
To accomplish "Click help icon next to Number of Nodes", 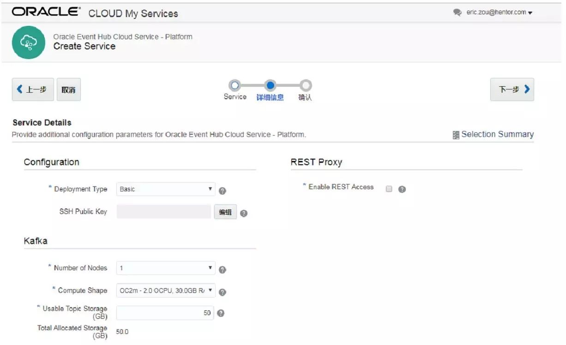I will pos(222,270).
